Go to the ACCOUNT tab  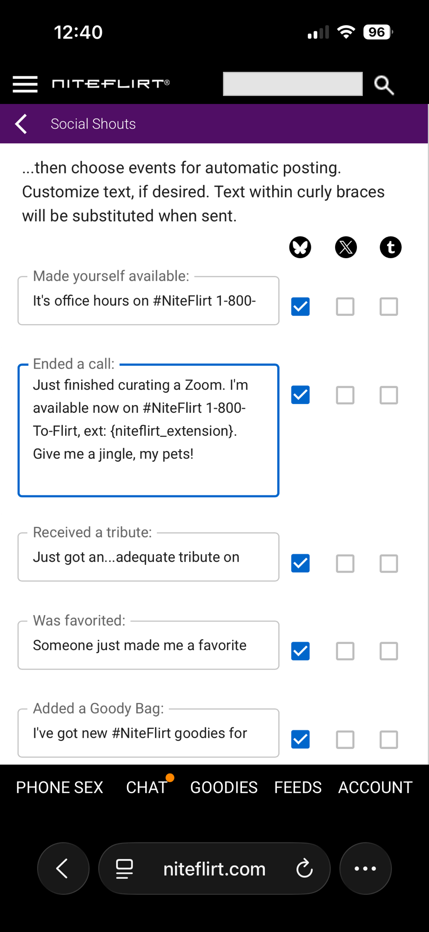[x=375, y=788]
